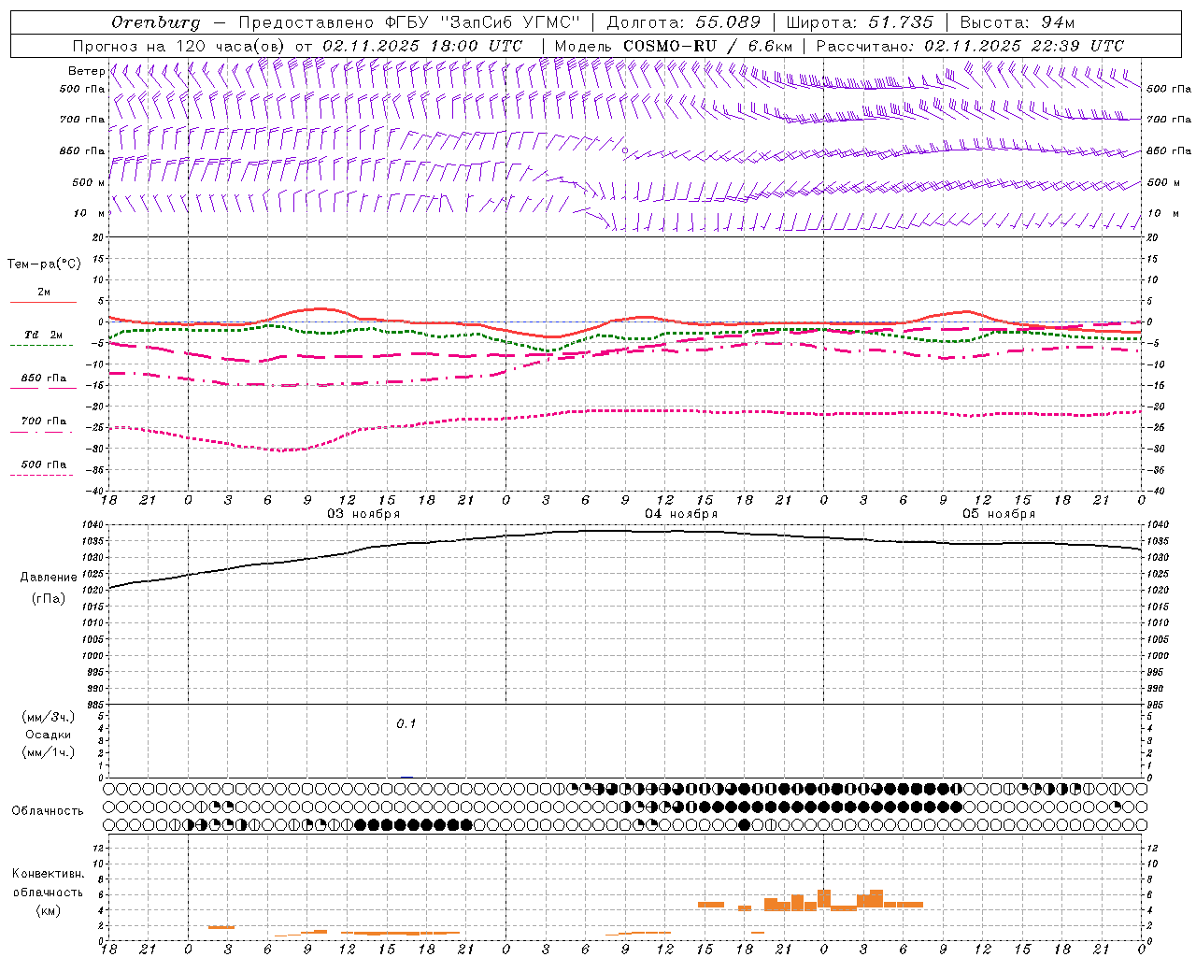Click the 'Конвективн.' convective cloud label
1196x957 pixels.
click(49, 874)
